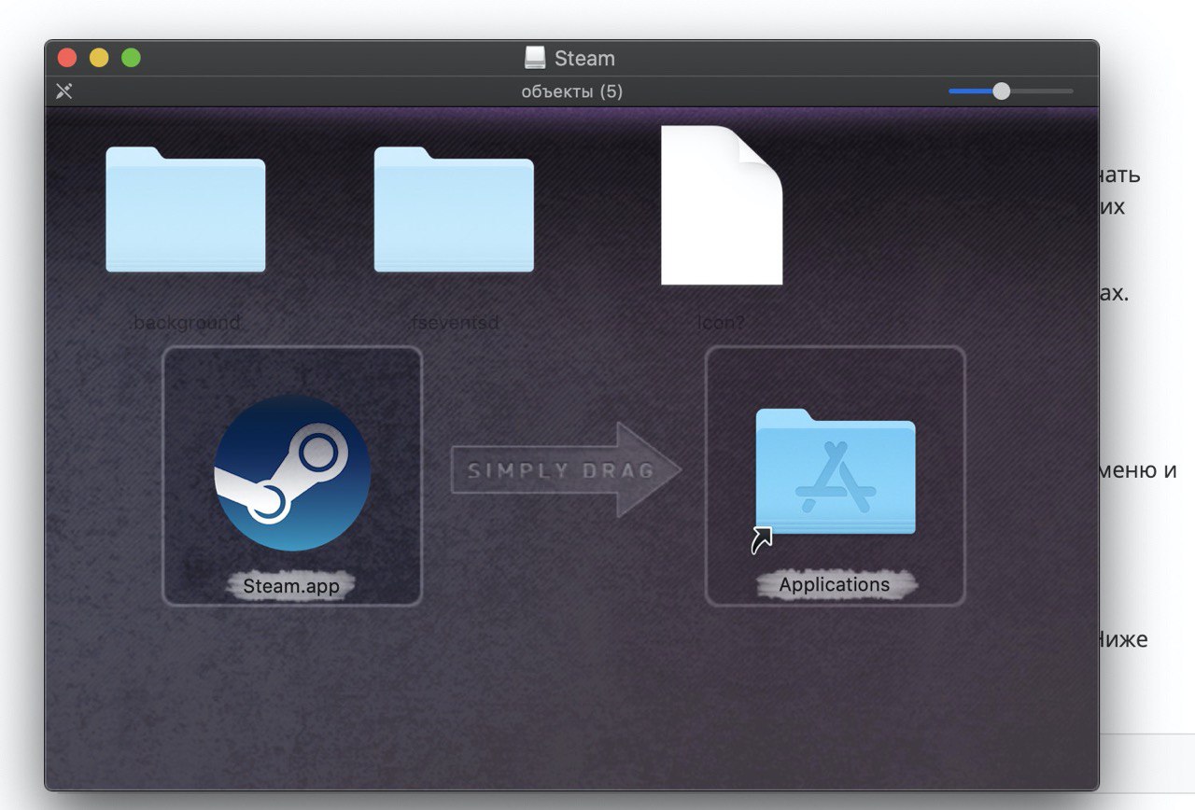Image resolution: width=1195 pixels, height=810 pixels.
Task: Click the customize tools icon in path bar
Action: [x=63, y=91]
